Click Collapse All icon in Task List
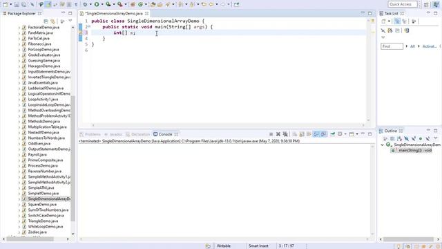The width and height of the screenshot is (442, 249). [x=397, y=30]
